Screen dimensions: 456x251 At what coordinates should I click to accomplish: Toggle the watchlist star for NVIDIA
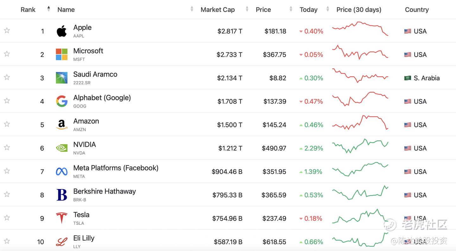pyautogui.click(x=7, y=147)
